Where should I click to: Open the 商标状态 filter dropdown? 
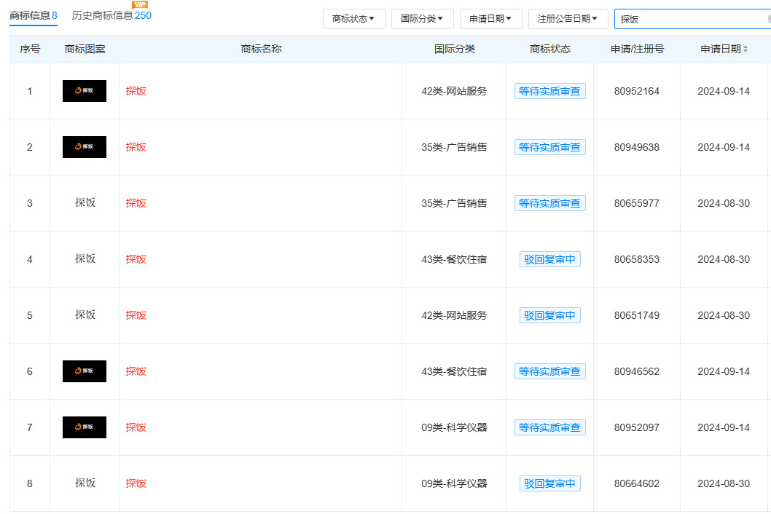[x=353, y=19]
